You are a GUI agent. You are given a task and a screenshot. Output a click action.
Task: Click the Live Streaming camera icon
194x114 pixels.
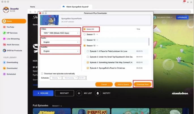click(x=4, y=39)
